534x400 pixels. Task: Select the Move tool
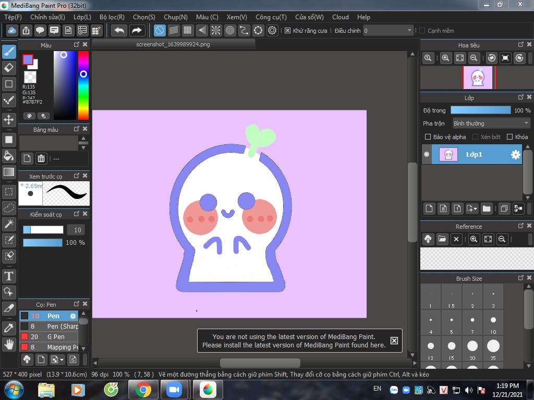point(9,120)
